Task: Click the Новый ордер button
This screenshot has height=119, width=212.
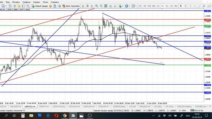Action: (40, 6)
